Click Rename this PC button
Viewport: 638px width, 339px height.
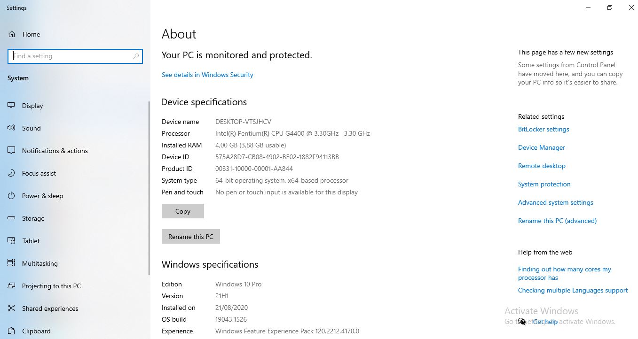[190, 237]
